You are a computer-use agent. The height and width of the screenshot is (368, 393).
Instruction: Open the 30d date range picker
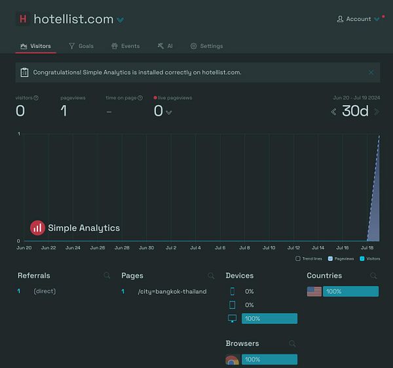coord(355,111)
